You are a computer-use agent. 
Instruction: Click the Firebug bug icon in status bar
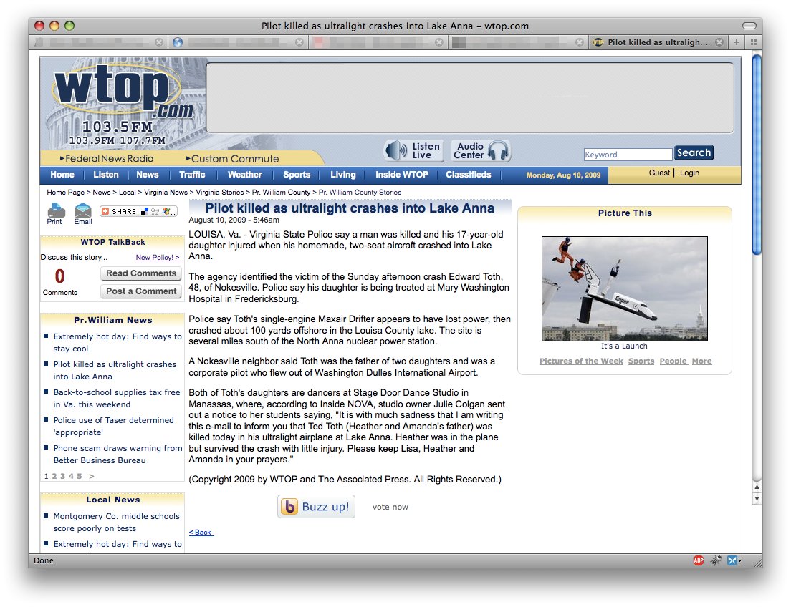715,560
